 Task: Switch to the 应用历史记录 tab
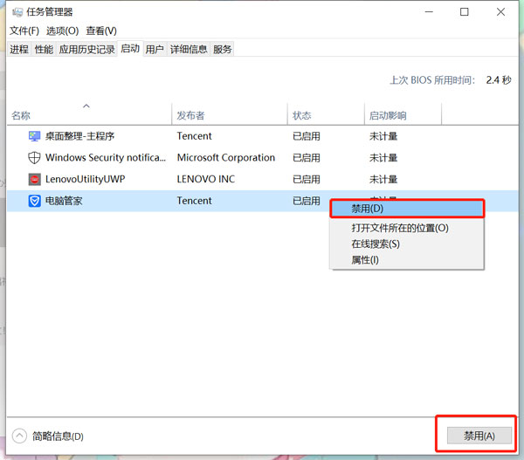pyautogui.click(x=86, y=50)
